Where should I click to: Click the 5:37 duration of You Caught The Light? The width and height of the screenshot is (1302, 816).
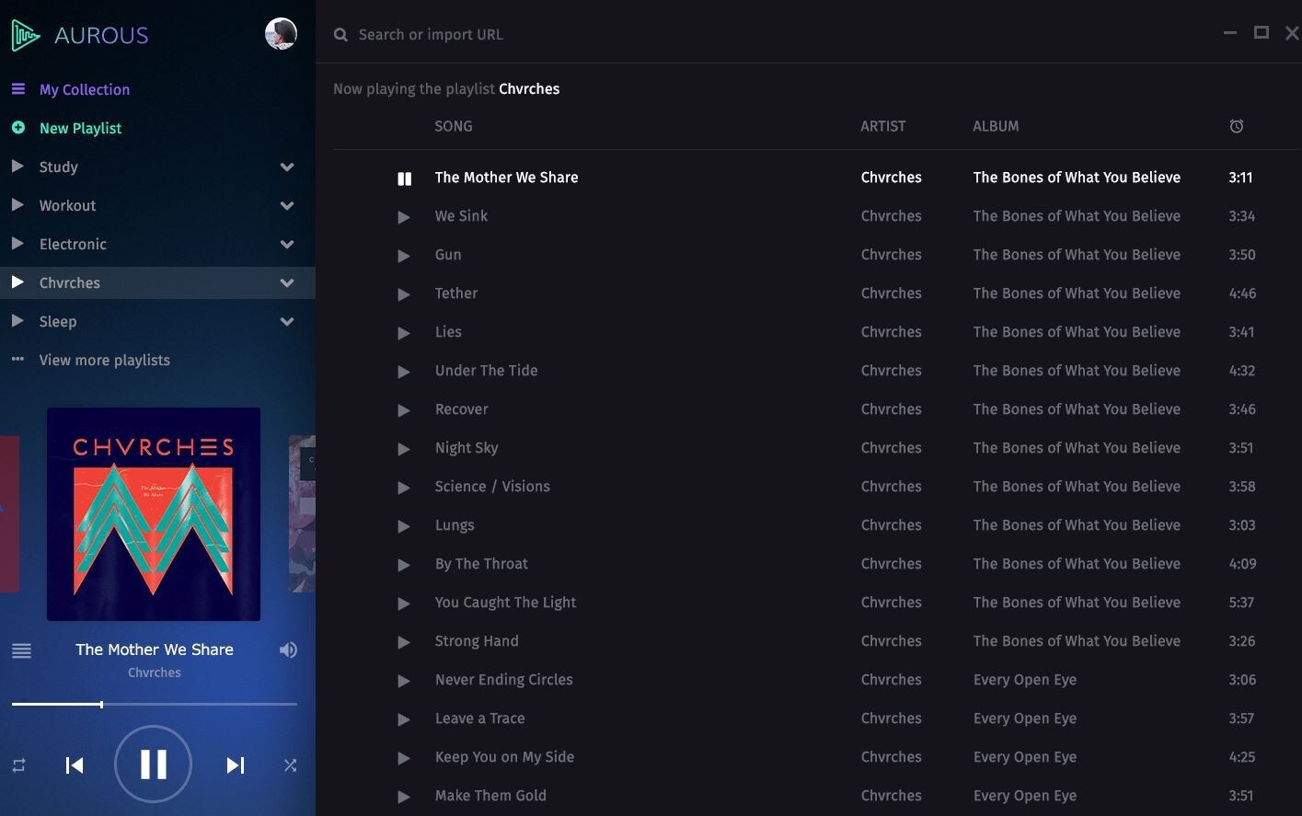[x=1242, y=603]
